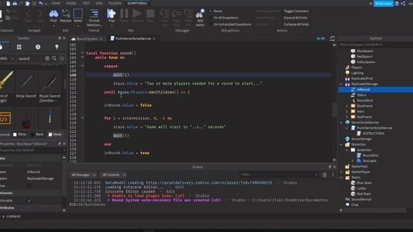This screenshot has width=413, height=232.
Task: Toggle the UI visibility eye button
Action: [321, 39]
